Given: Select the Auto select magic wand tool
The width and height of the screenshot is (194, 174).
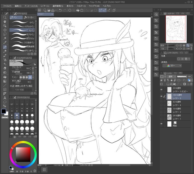Looking at the screenshot, I should pyautogui.click(x=5, y=38).
